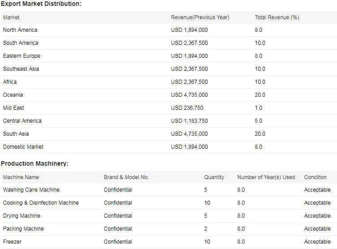This screenshot has height=249, width=337.
Task: Click the Quantity column header
Action: pyautogui.click(x=214, y=177)
